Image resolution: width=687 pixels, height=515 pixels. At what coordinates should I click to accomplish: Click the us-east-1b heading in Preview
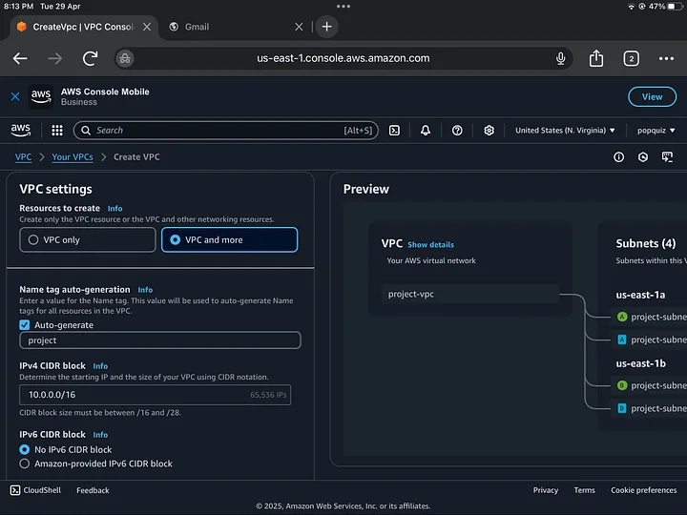click(x=640, y=363)
